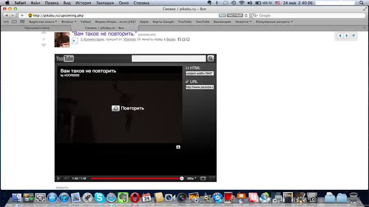Viewport: 369px width, 207px height.
Task: Open the 360p video quality menu
Action: pos(191,178)
